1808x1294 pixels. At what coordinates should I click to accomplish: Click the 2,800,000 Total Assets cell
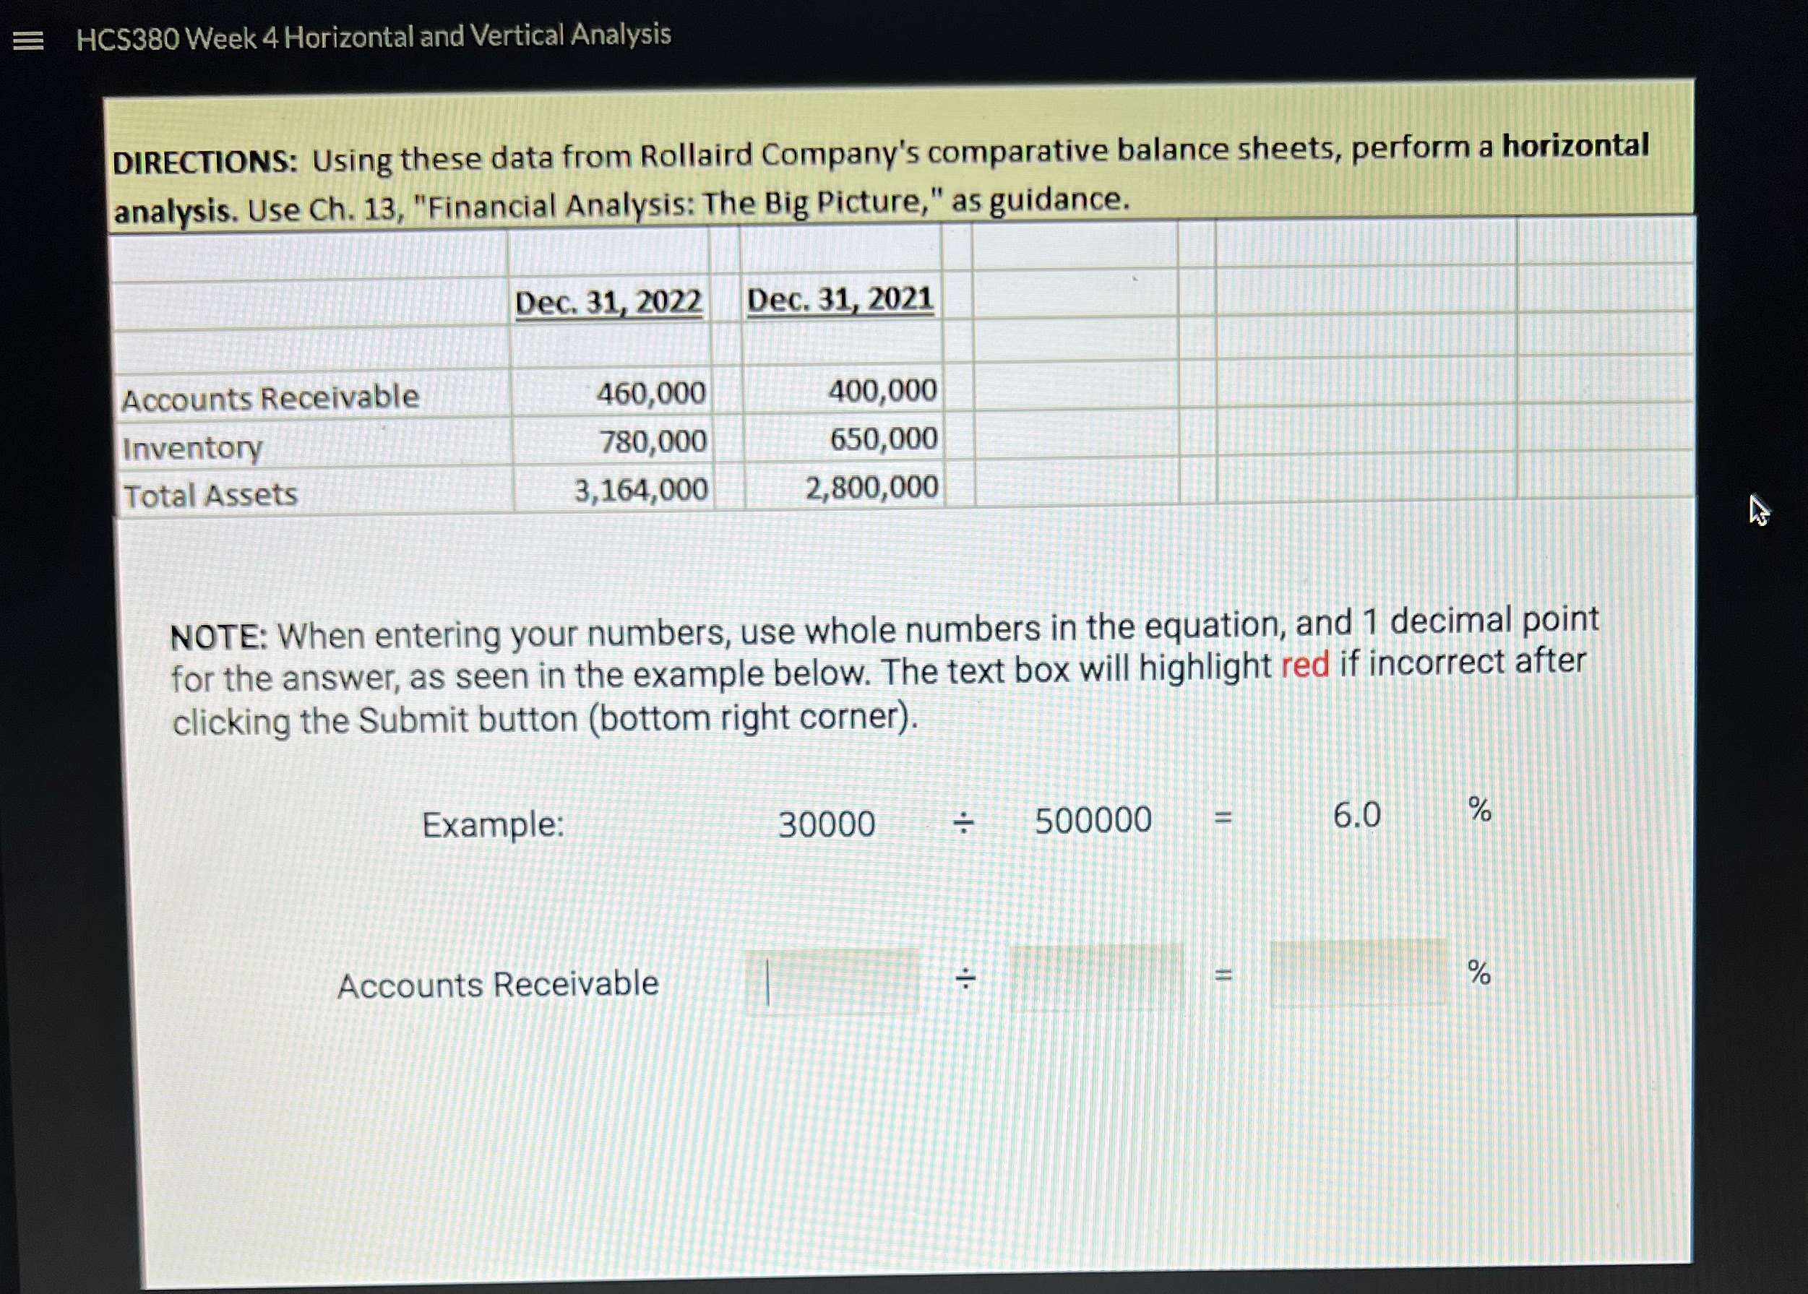(871, 487)
